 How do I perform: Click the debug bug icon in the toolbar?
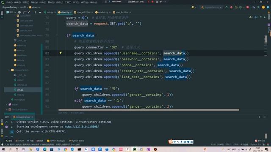pos(231,7)
